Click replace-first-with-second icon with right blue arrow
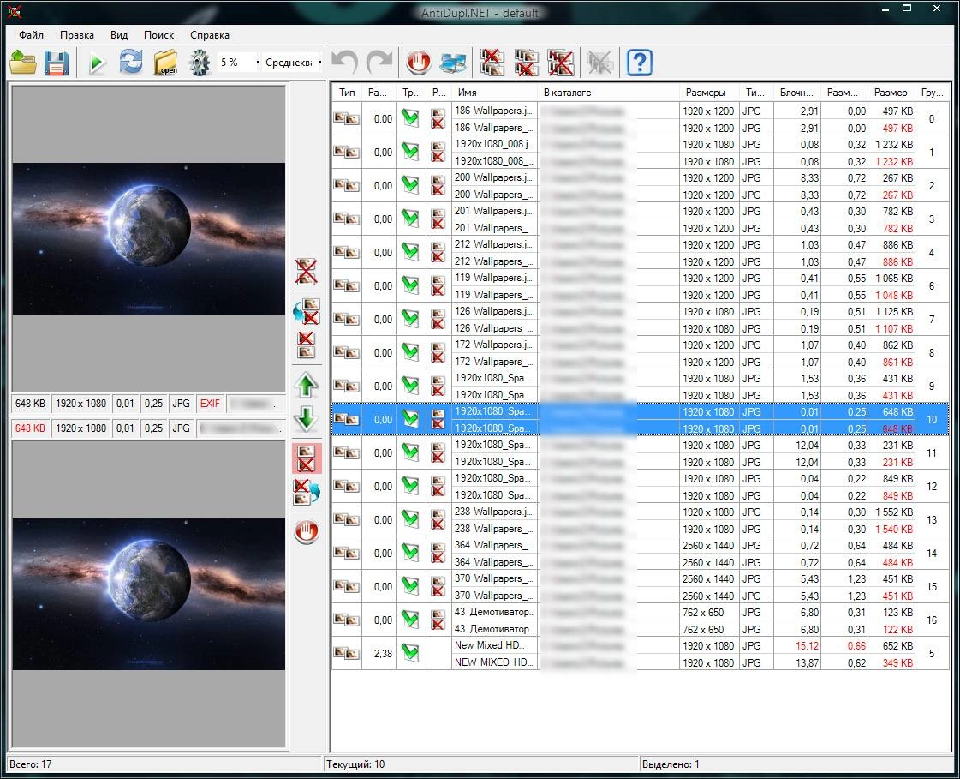Image resolution: width=960 pixels, height=779 pixels. click(307, 492)
